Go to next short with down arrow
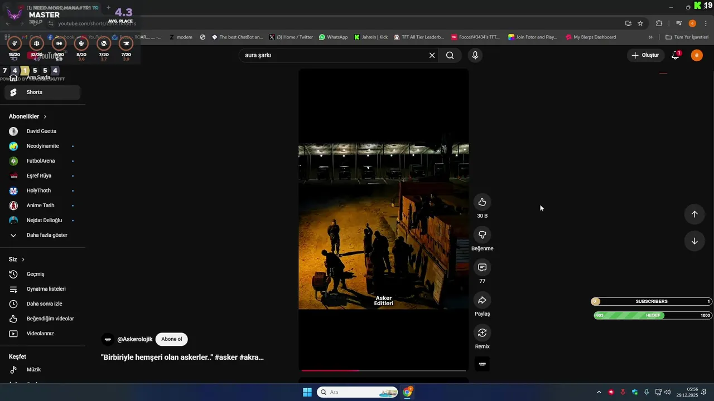 694,241
